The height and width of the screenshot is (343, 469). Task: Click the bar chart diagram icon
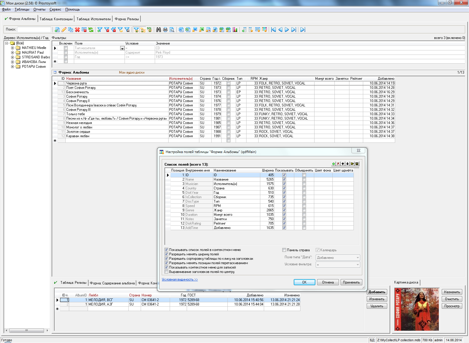(x=235, y=30)
